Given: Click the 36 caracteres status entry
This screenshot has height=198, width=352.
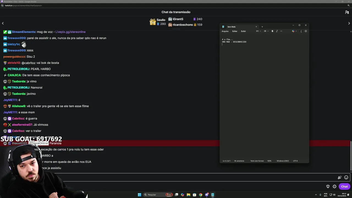Looking at the screenshot, I should (x=239, y=161).
